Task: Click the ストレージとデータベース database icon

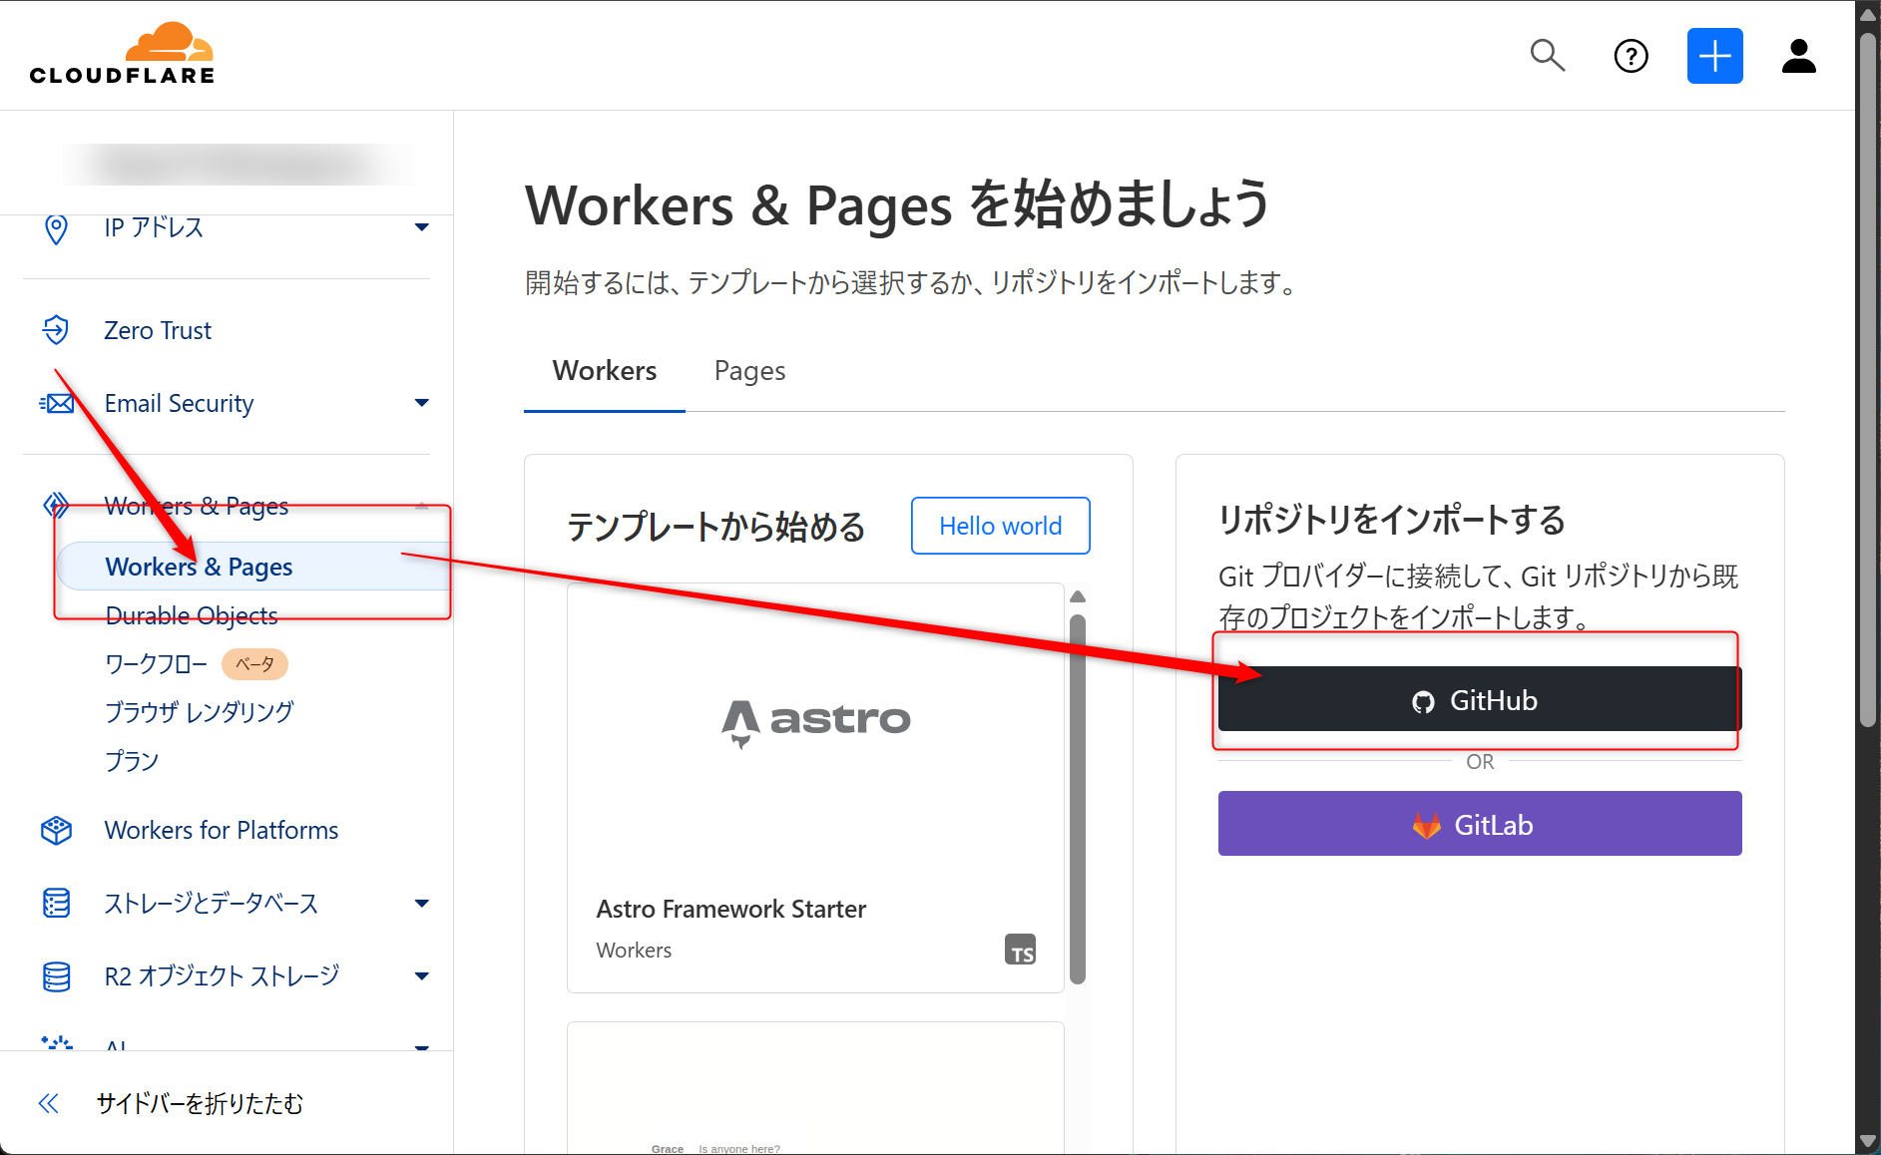Action: pos(57,903)
